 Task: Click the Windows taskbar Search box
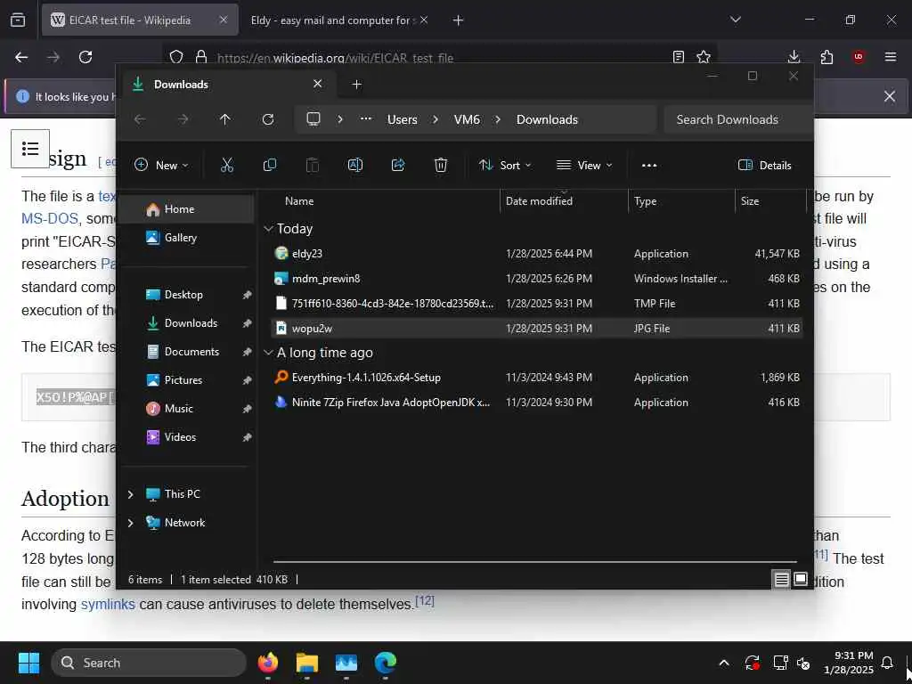(x=149, y=663)
